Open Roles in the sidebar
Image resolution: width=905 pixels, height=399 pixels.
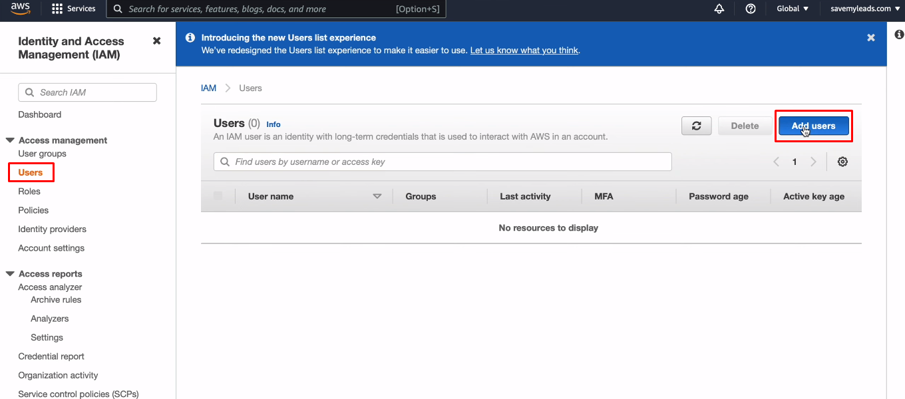(x=29, y=192)
